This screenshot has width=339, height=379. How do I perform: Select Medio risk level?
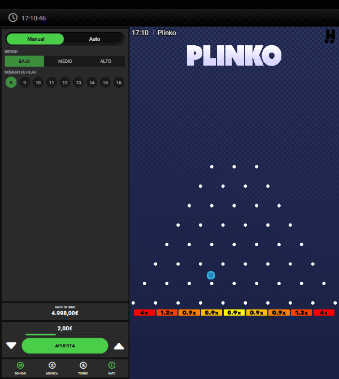pyautogui.click(x=65, y=61)
